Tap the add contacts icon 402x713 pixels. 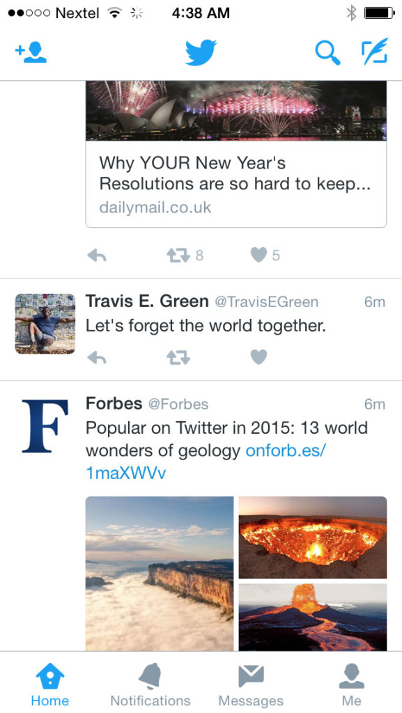(x=31, y=52)
